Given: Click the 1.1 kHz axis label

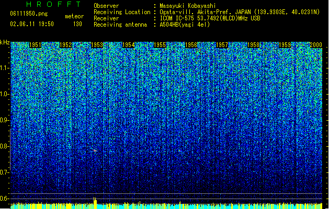Looking at the screenshot, I should click(x=5, y=68).
